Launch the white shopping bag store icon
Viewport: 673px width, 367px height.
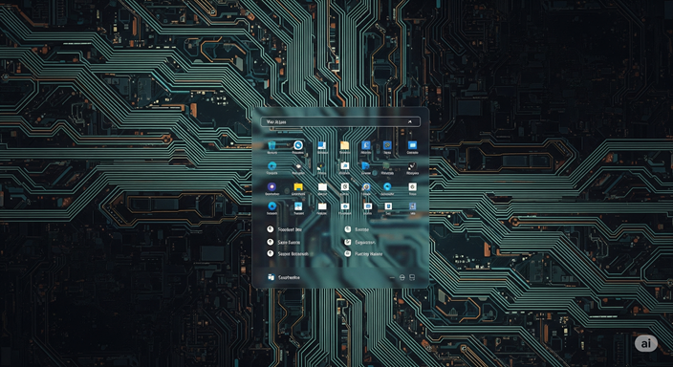[345, 165]
